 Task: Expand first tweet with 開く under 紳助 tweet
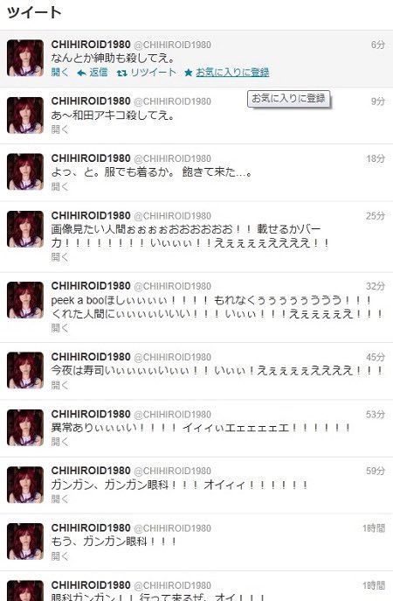pyautogui.click(x=59, y=72)
